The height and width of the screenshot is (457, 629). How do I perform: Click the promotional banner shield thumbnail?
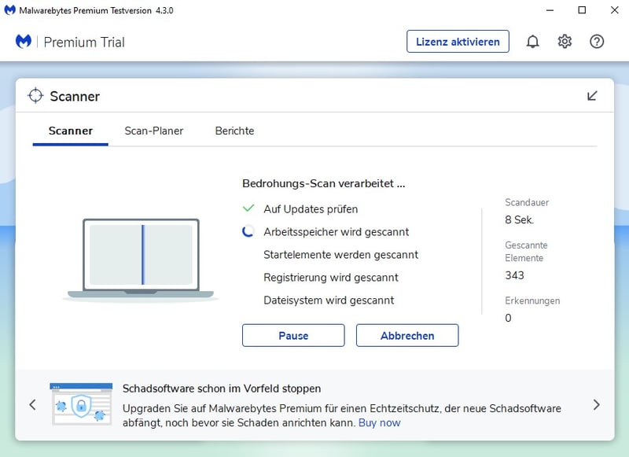click(81, 404)
